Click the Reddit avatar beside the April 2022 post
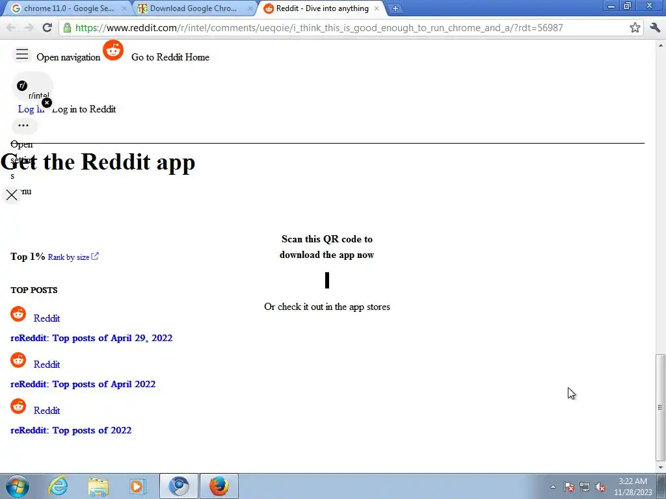Viewport: 666px width, 499px height. (18, 360)
